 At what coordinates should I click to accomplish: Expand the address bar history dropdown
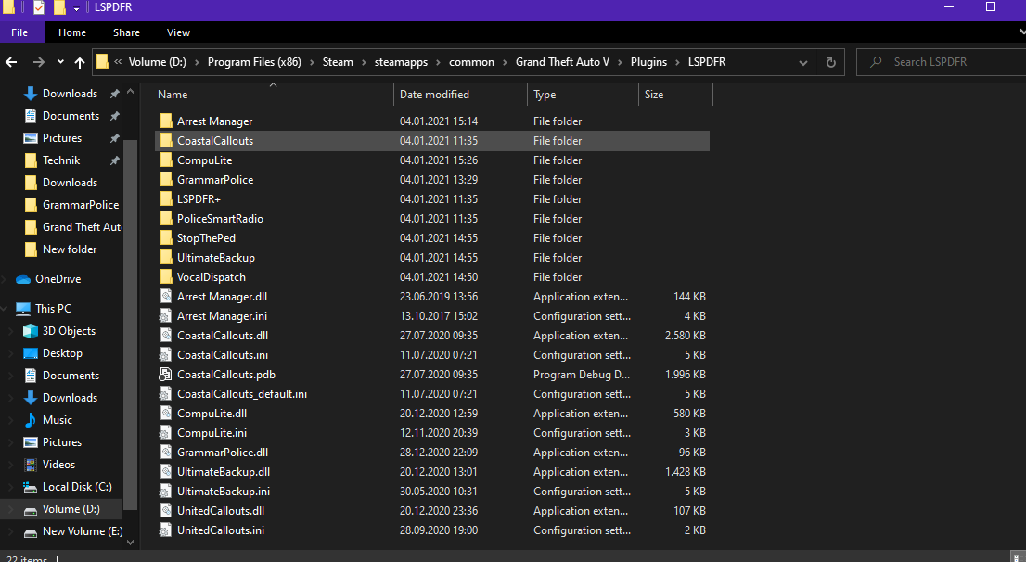pyautogui.click(x=803, y=62)
